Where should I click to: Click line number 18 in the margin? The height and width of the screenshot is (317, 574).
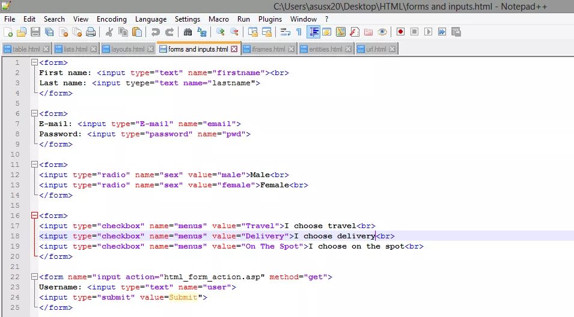pyautogui.click(x=15, y=236)
